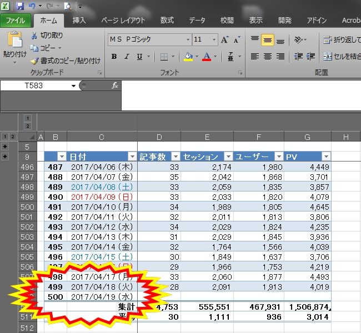Open the 挿入 (Insert) ribbon tab
Image resolution: width=361 pixels, height=333 pixels.
pyautogui.click(x=79, y=21)
